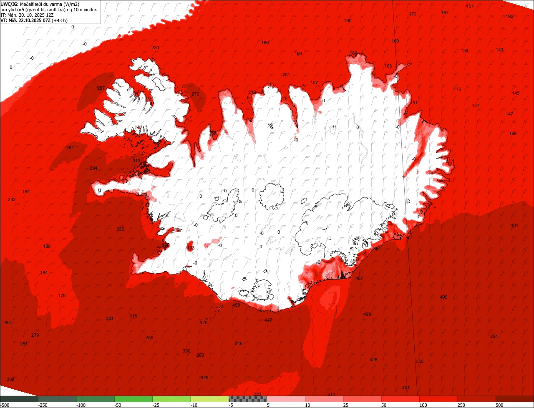This screenshot has height=408, width=534.
Task: Click the flux value 223 above the legend
Action: pos(257,394)
